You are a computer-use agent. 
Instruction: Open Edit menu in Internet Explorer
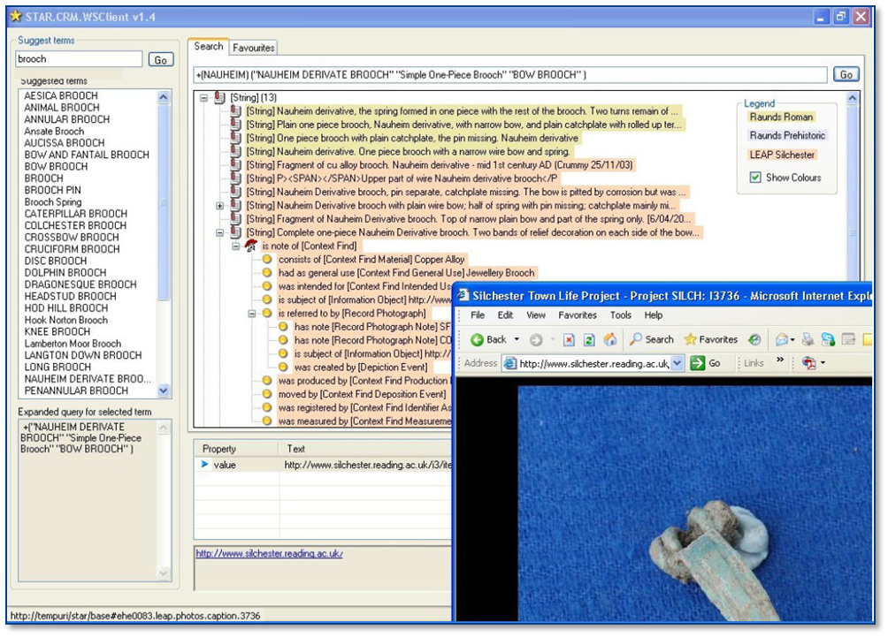505,315
